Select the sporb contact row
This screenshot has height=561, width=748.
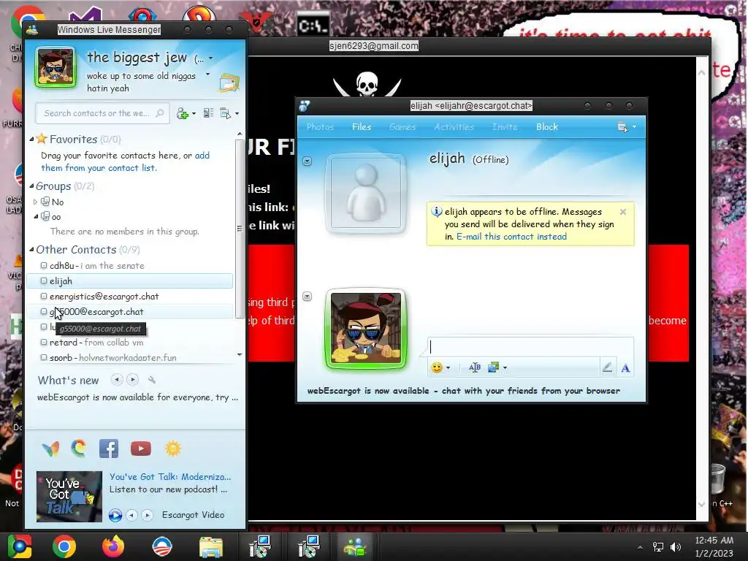click(130, 357)
